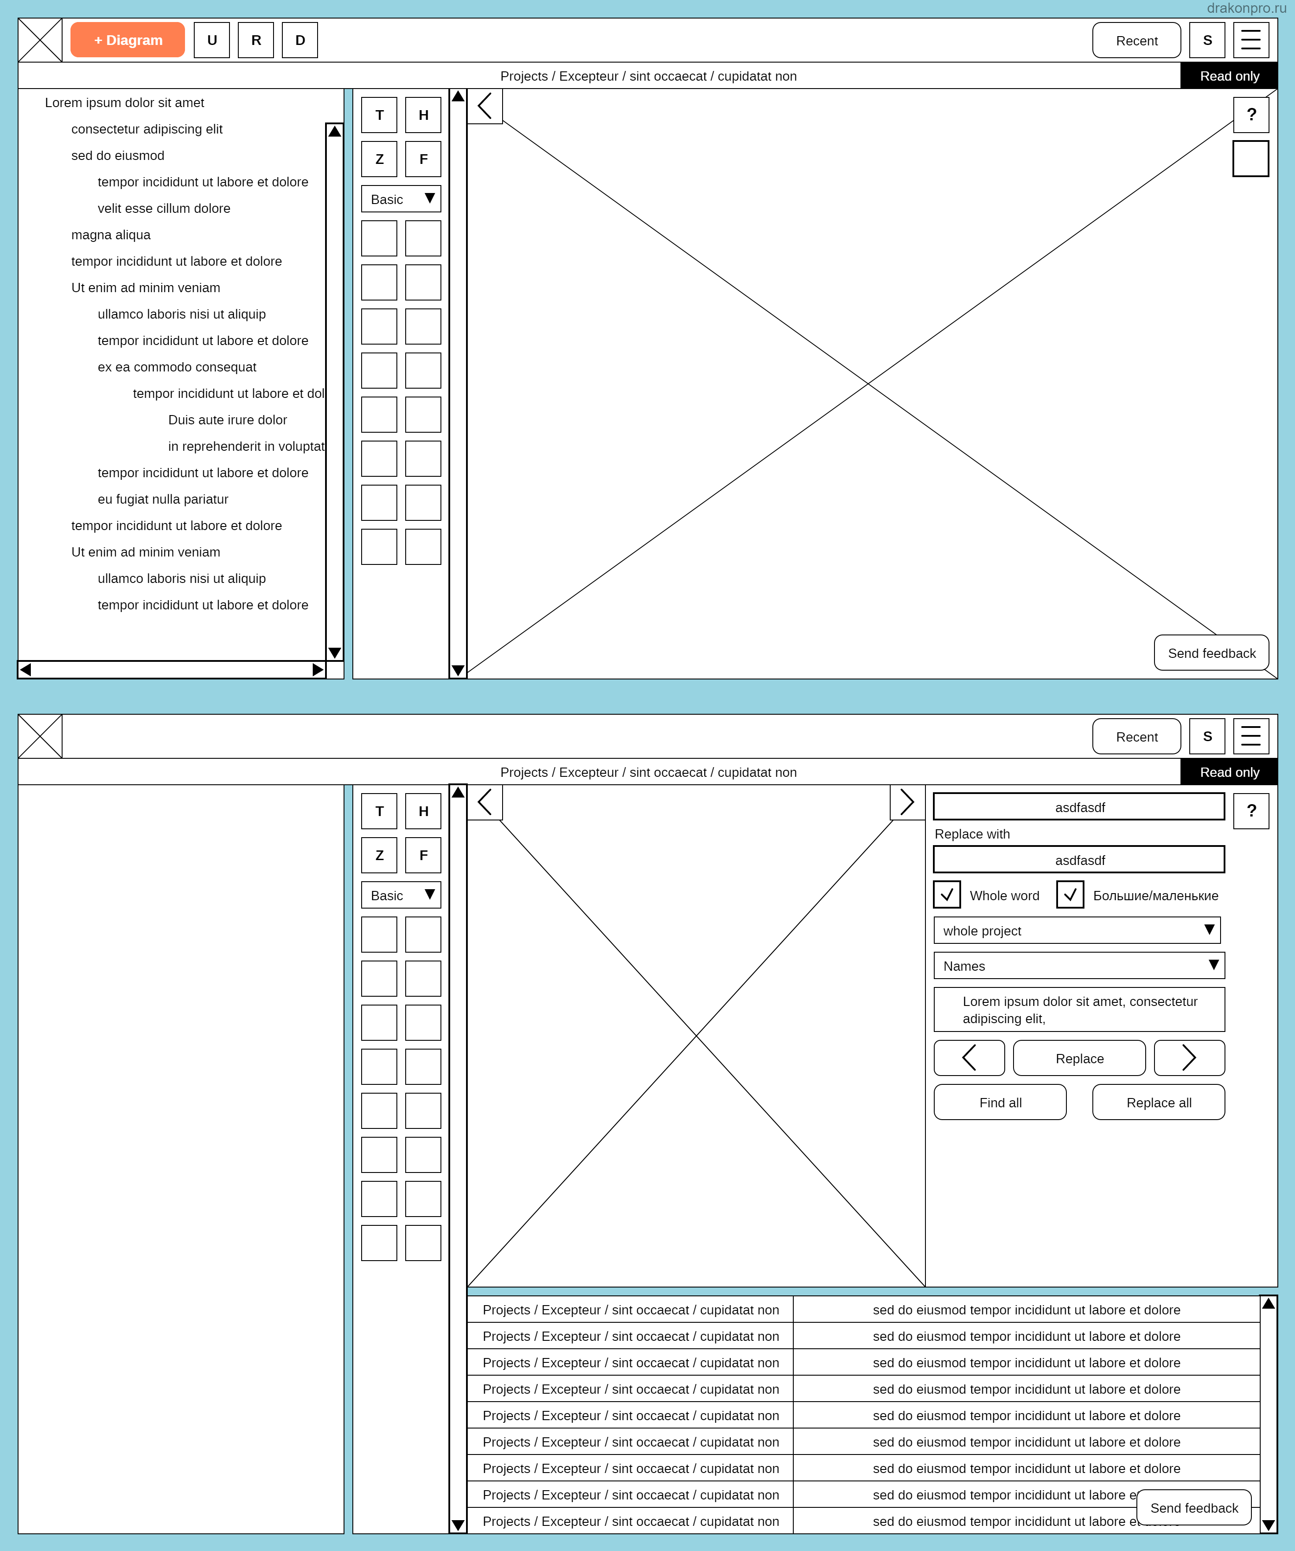Screen dimensions: 1295x1551
Task: Open Recent in the bottom wireframe
Action: (1136, 737)
